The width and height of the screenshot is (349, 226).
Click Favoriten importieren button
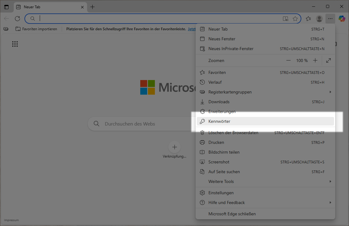point(36,29)
